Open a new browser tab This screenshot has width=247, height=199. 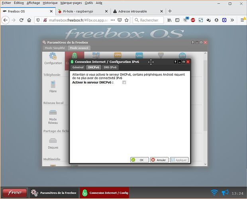pos(170,11)
